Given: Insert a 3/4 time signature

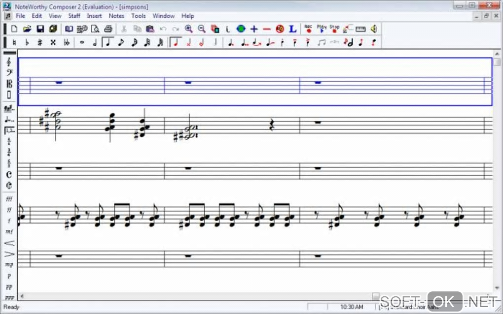Looking at the screenshot, I should coord(9,153).
